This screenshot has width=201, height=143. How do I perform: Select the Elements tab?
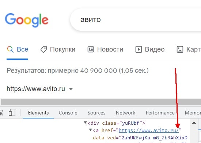coord(38,113)
